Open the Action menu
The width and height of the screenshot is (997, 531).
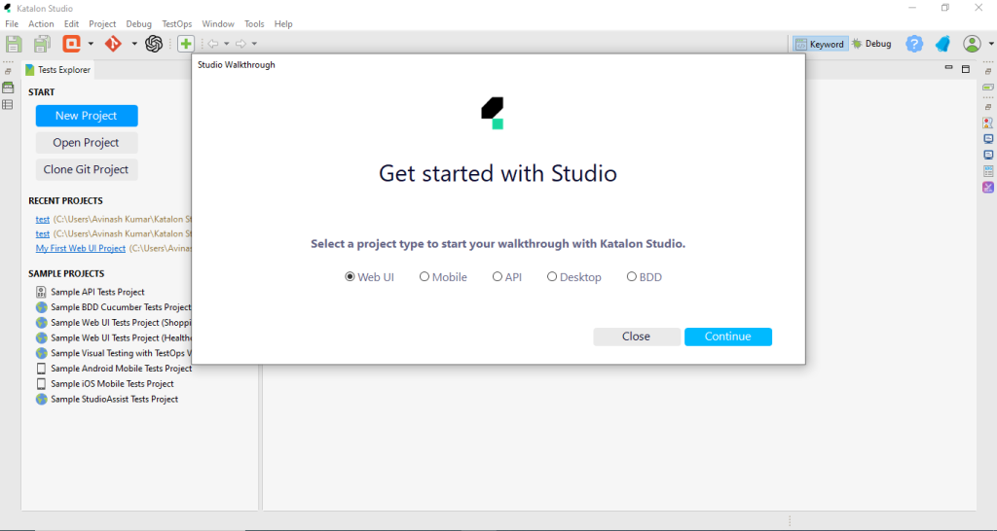coord(41,24)
